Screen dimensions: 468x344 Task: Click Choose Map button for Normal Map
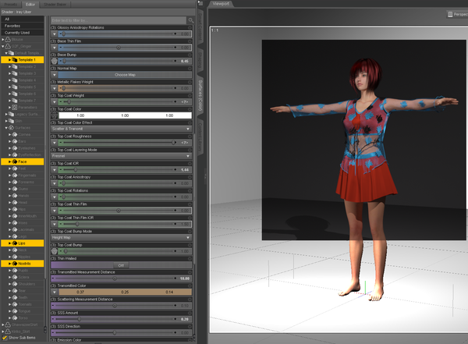pyautogui.click(x=125, y=75)
